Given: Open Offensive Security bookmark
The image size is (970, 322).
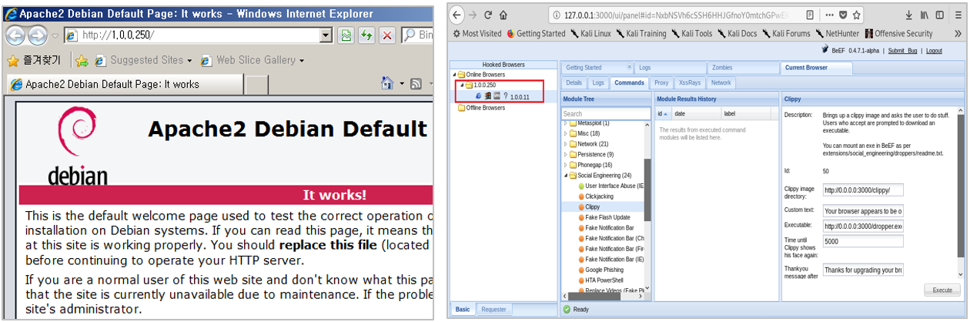Looking at the screenshot, I should pyautogui.click(x=898, y=33).
